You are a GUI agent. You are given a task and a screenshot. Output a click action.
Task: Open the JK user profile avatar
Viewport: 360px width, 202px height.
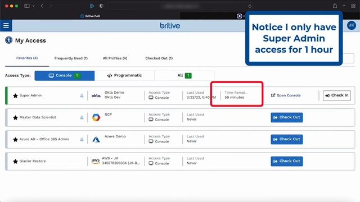(x=351, y=25)
